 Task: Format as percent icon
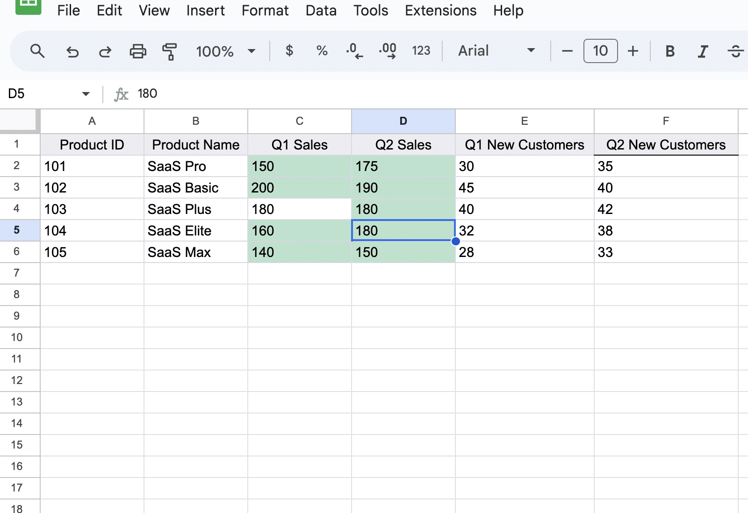[x=322, y=50]
